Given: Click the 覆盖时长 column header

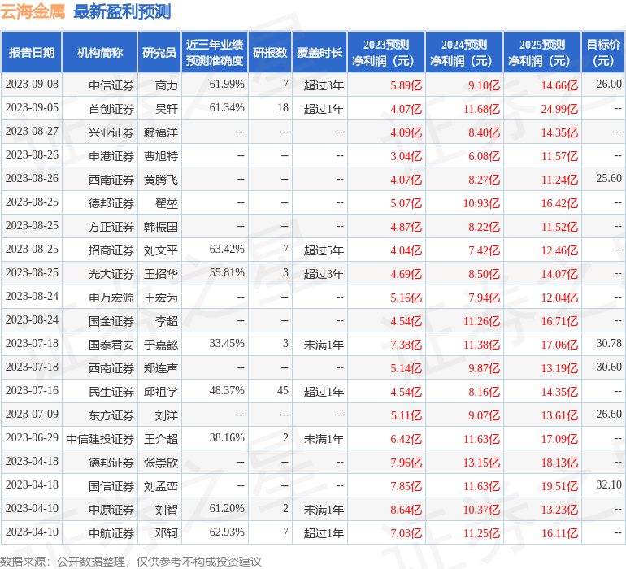Looking at the screenshot, I should tap(320, 52).
